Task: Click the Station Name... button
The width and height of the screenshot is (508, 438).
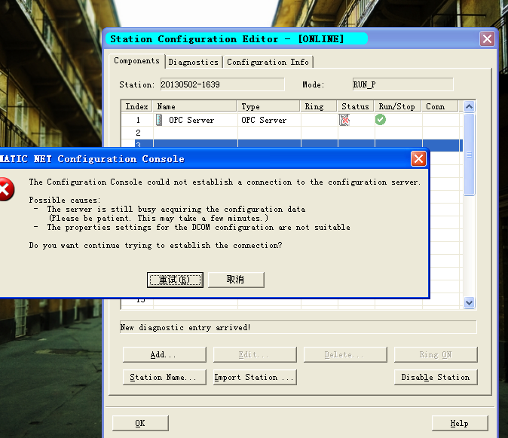Action: [164, 377]
